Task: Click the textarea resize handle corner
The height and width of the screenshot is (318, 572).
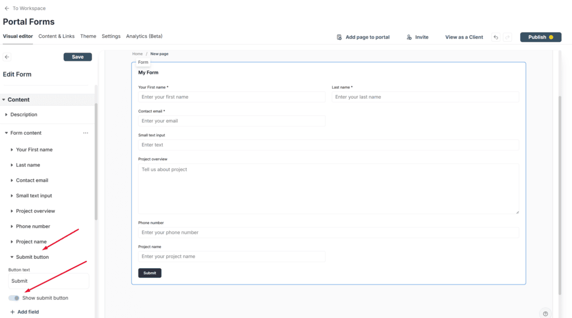Action: click(517, 212)
